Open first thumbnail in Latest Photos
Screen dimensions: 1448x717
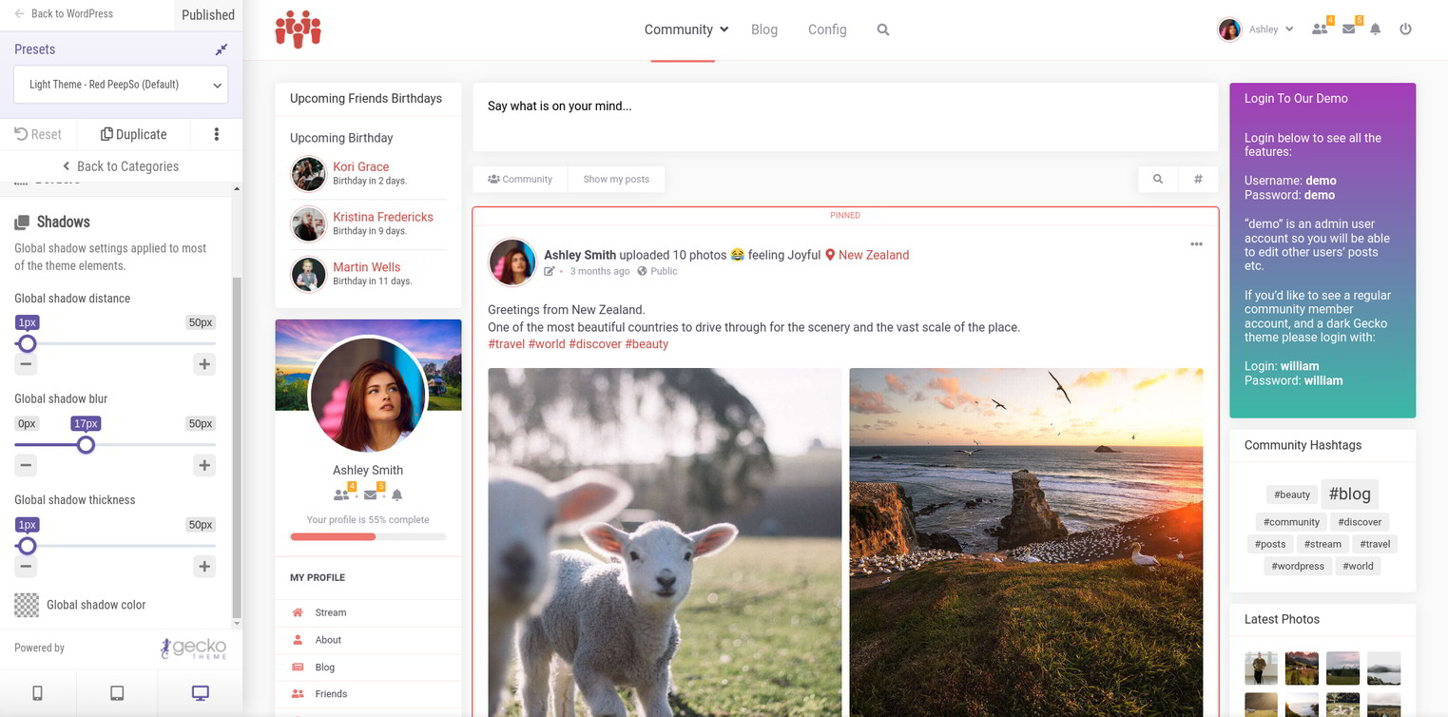(1261, 668)
